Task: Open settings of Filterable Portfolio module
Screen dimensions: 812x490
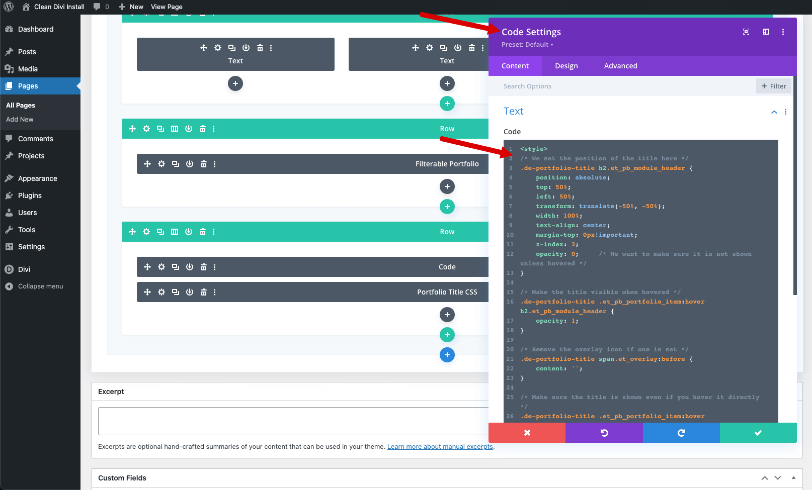Action: [x=161, y=164]
